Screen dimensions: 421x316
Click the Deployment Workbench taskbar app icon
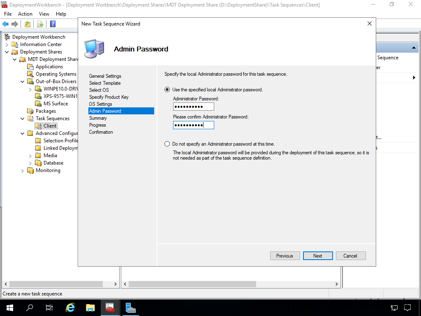pos(110,308)
